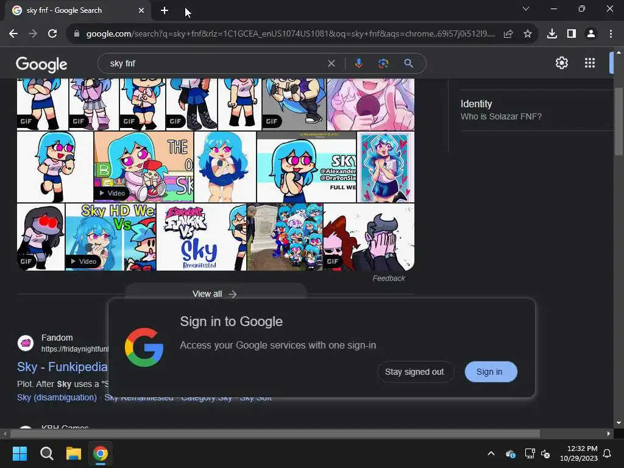Open the Google apps grid
This screenshot has width=624, height=468.
(590, 63)
